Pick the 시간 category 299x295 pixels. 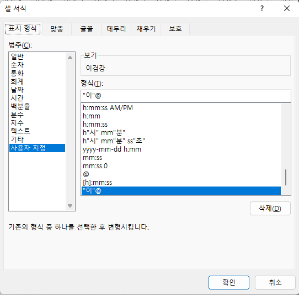coord(37,98)
